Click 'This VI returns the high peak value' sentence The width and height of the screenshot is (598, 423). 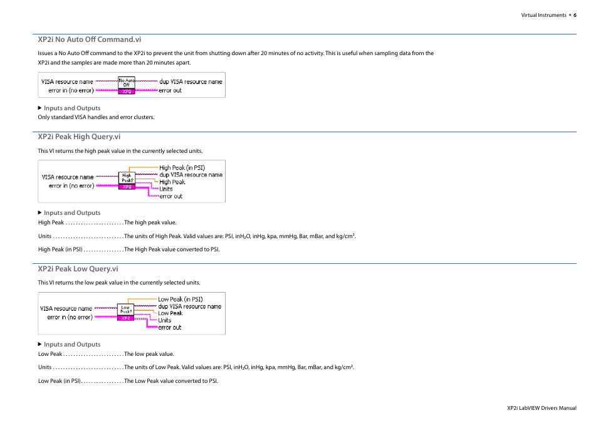[120, 150]
